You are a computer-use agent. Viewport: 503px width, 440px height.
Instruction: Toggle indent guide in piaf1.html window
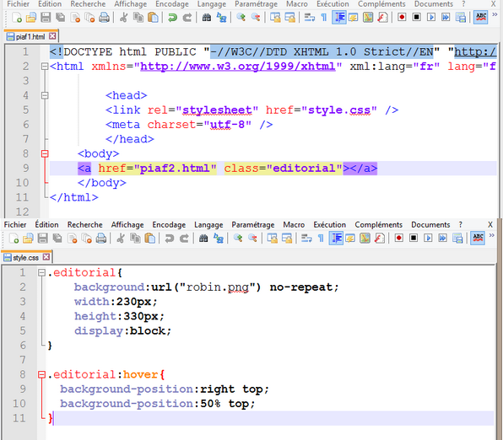coord(339,18)
